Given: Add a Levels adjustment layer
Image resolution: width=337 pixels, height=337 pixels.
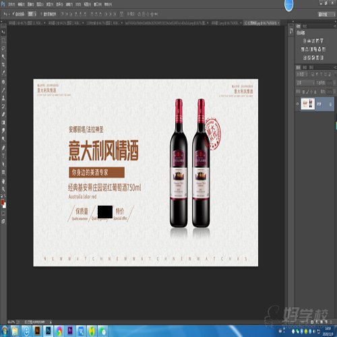Looking at the screenshot, I should 309,40.
